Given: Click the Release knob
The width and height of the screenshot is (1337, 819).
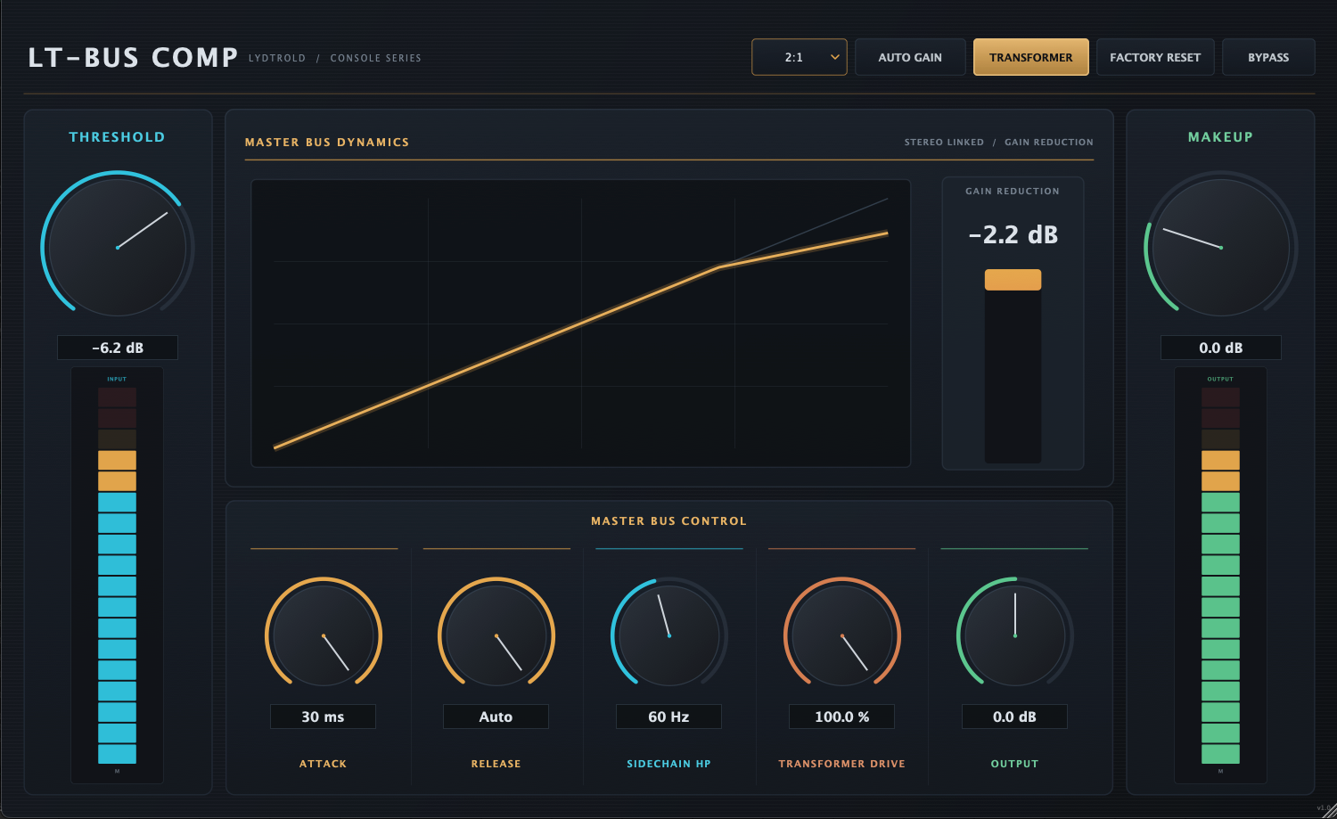Looking at the screenshot, I should pos(496,635).
